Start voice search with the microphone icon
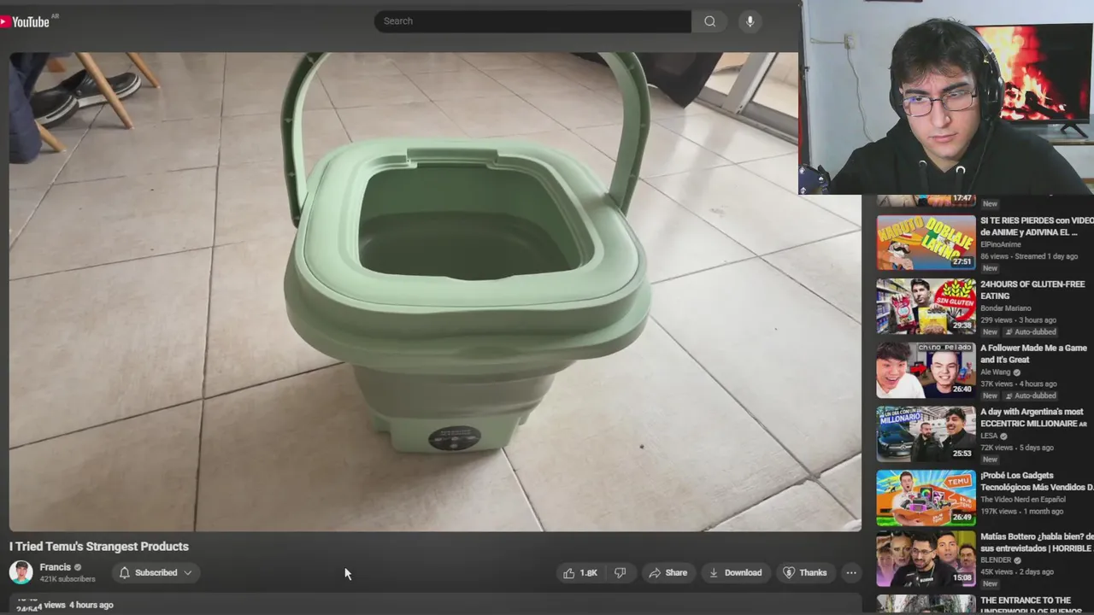This screenshot has height=615, width=1094. click(750, 21)
